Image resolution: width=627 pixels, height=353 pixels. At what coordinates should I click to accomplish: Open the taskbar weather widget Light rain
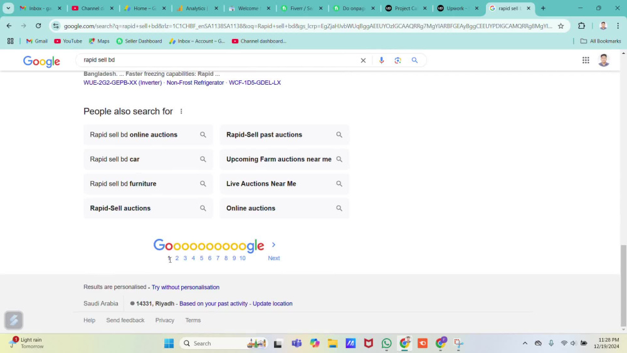click(27, 343)
